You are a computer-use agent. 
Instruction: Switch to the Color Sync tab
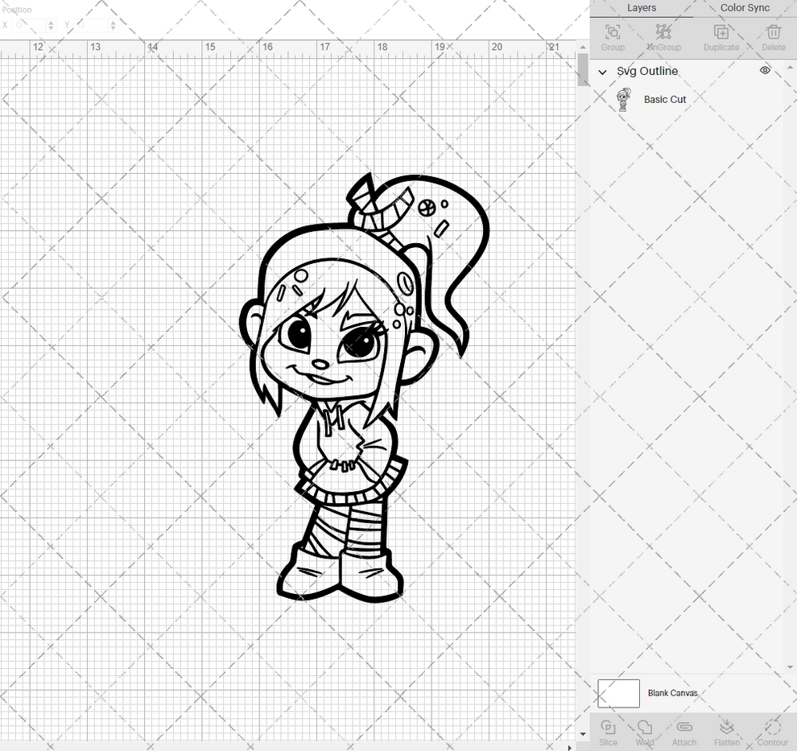coord(745,8)
